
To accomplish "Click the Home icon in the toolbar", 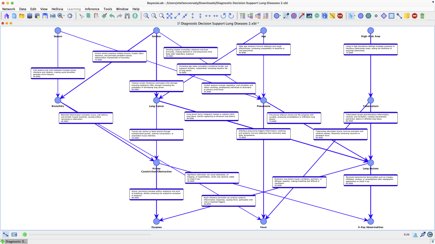I will click(x=7, y=16).
